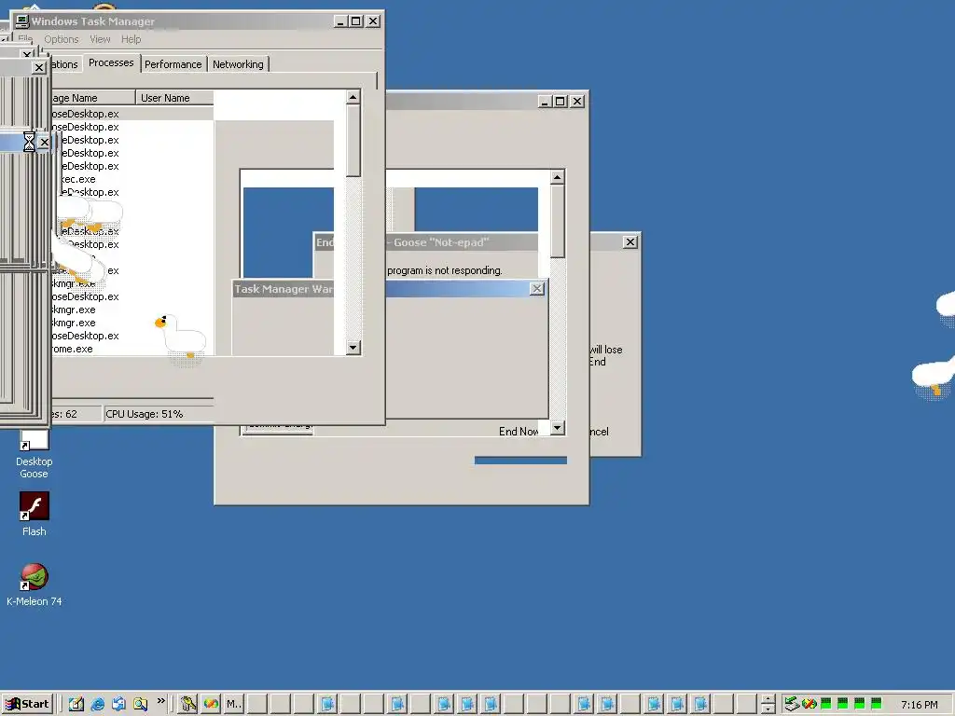Click the taskbar row down stepper arrow

pos(768,709)
